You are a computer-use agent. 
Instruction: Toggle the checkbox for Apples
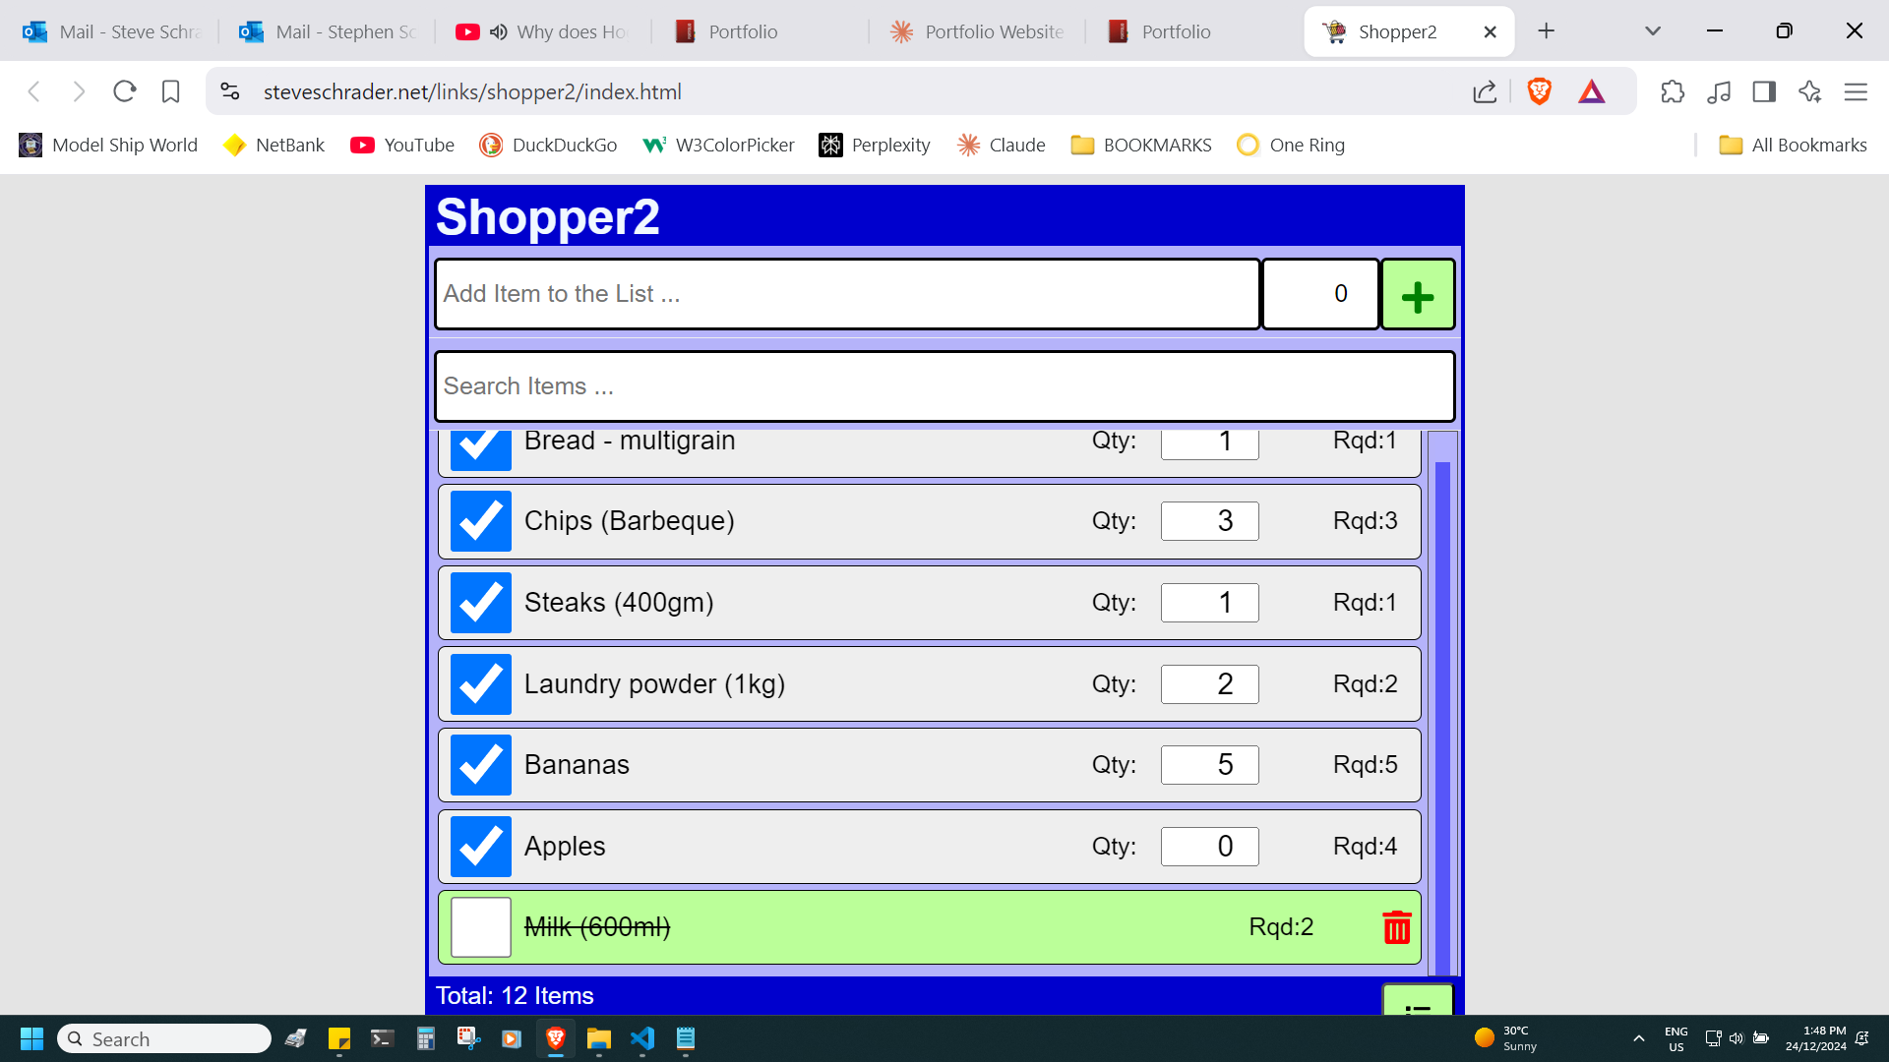coord(481,846)
